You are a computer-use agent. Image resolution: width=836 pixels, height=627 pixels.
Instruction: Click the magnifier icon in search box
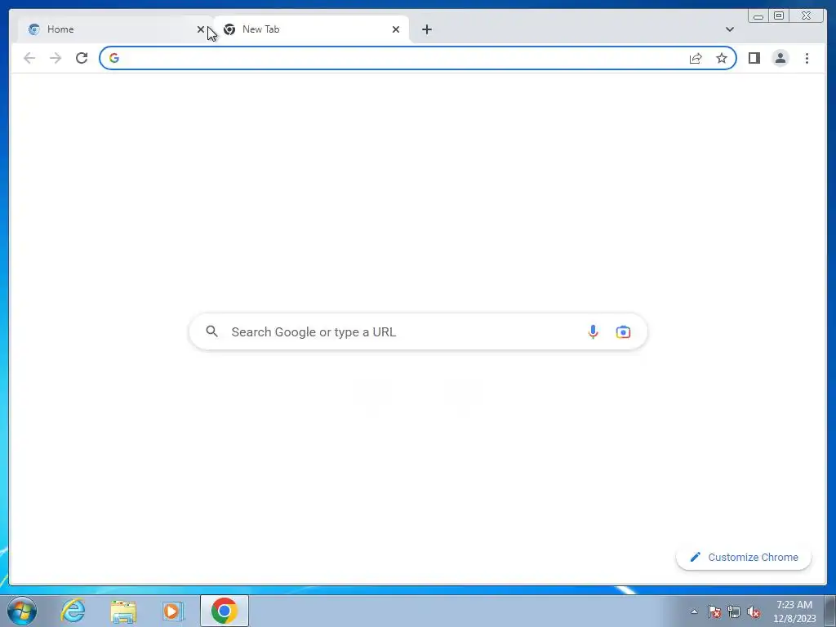tap(211, 331)
